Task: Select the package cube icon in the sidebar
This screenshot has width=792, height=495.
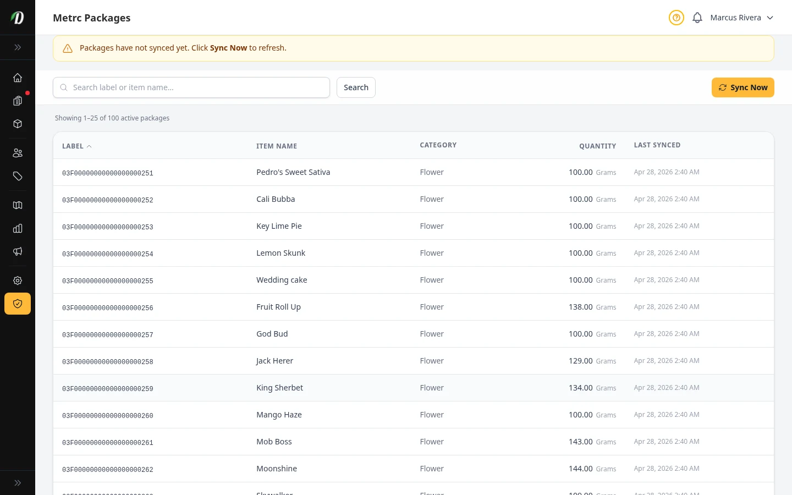Action: click(18, 124)
